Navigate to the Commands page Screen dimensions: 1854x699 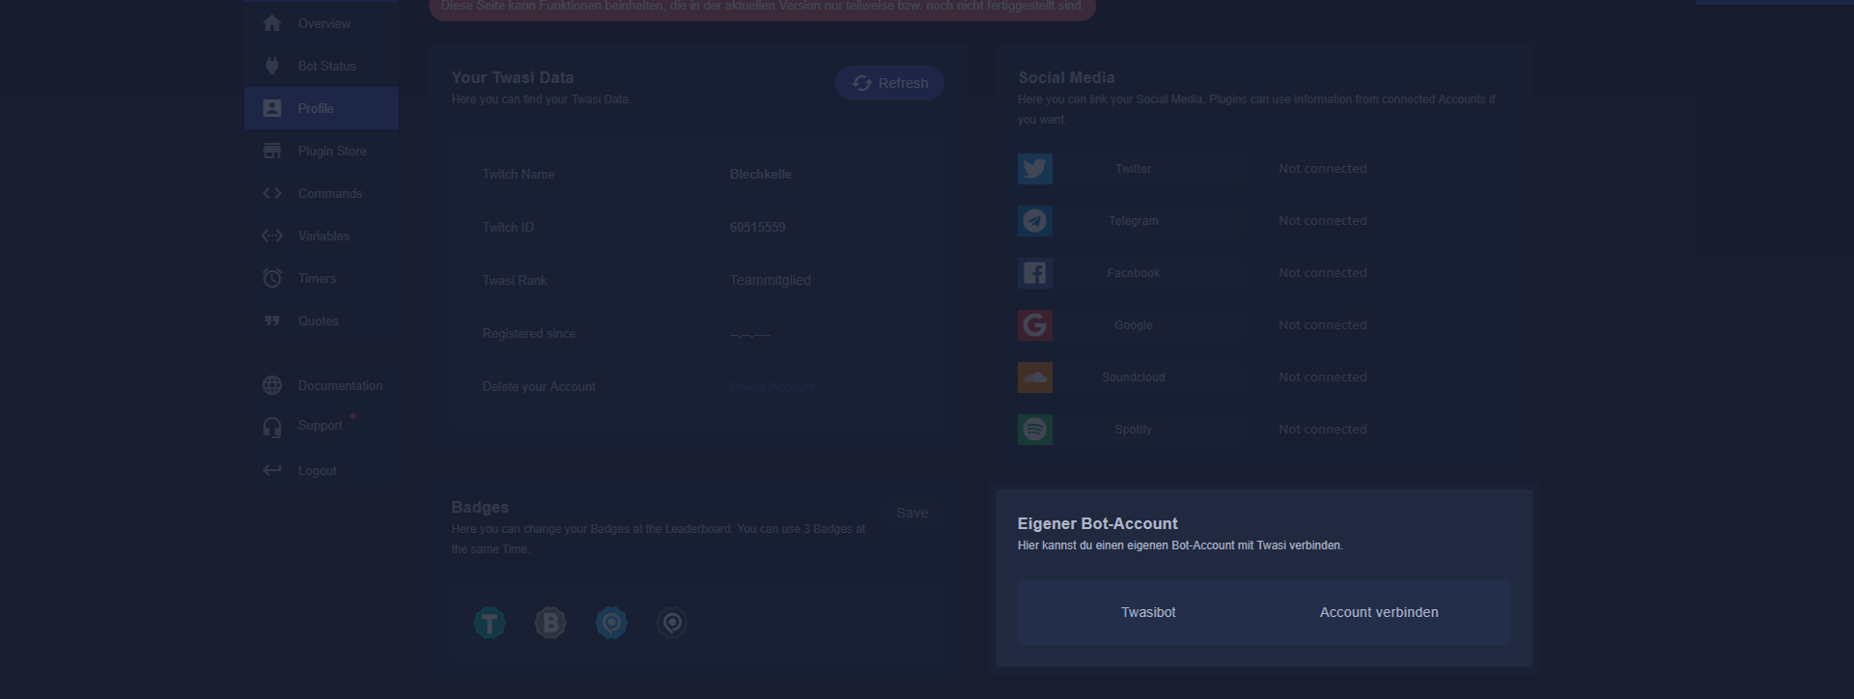[x=322, y=193]
